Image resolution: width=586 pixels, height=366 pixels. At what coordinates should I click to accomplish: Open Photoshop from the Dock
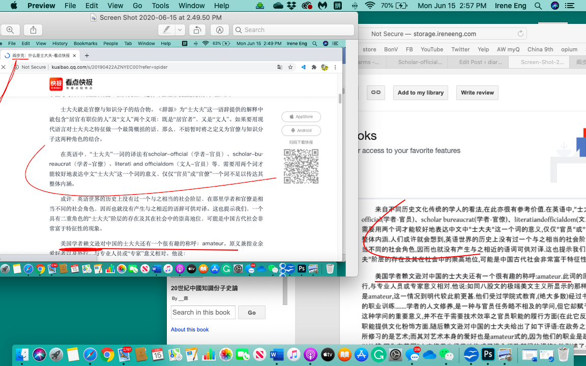pos(488,354)
